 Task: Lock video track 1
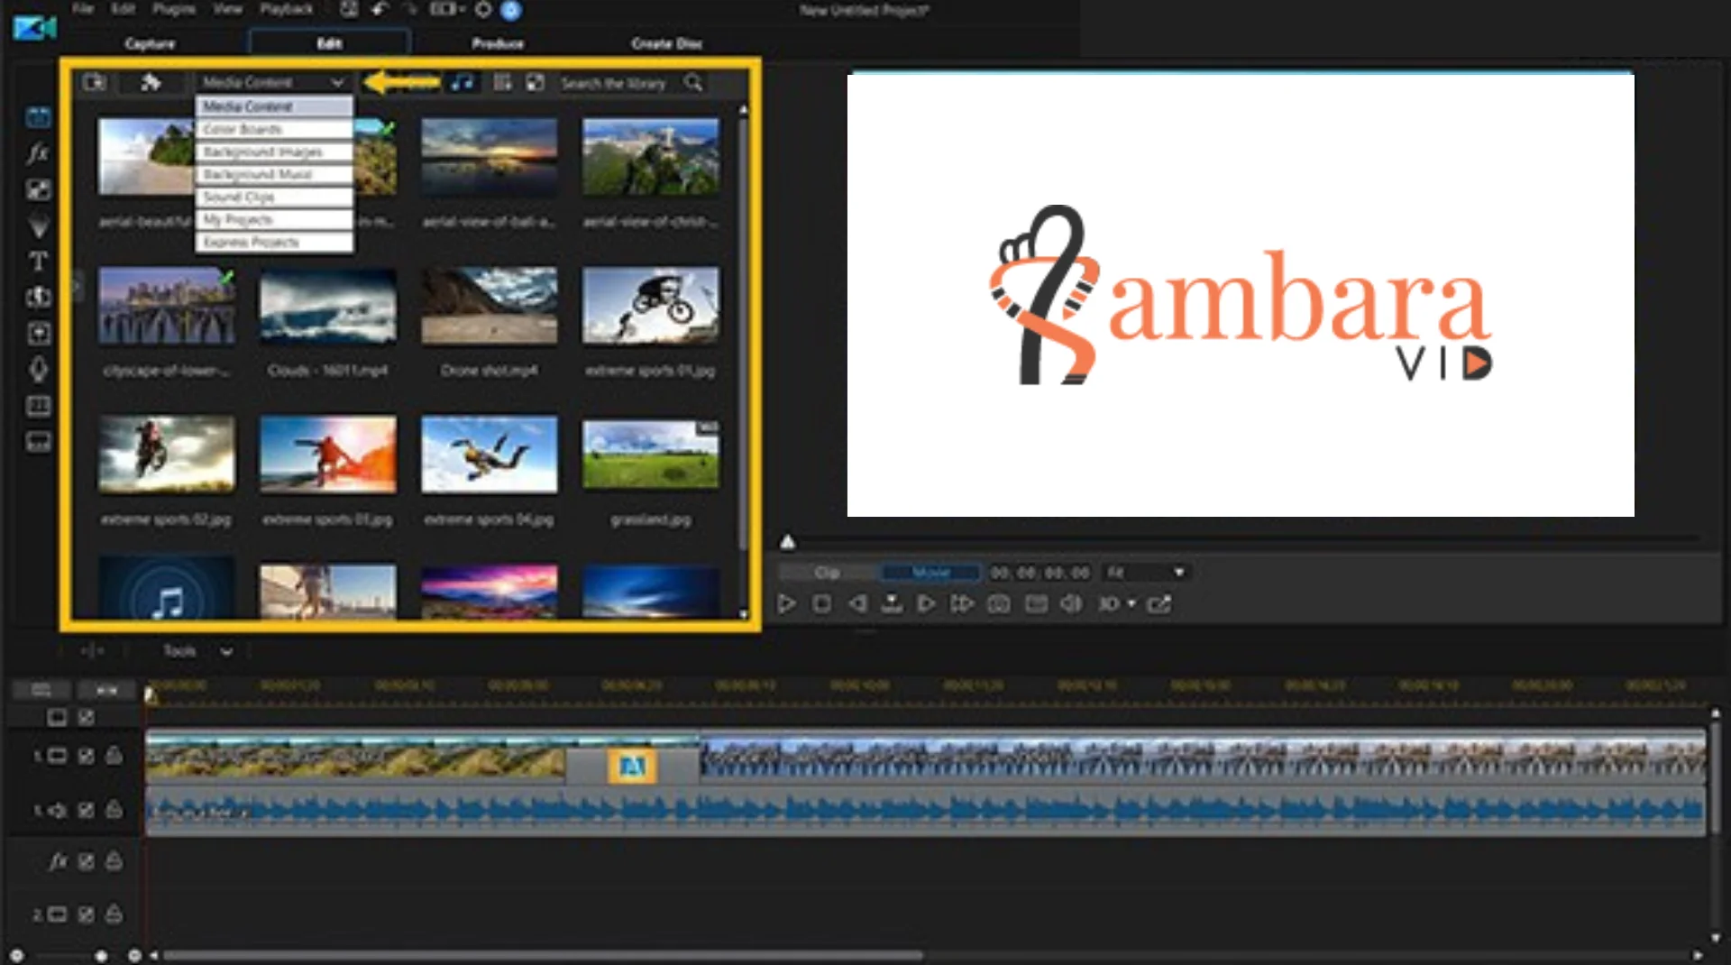(x=114, y=755)
